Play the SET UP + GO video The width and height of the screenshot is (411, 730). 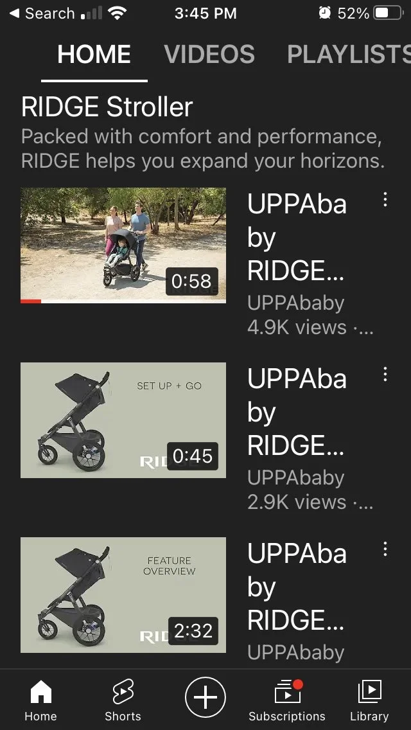tap(123, 420)
